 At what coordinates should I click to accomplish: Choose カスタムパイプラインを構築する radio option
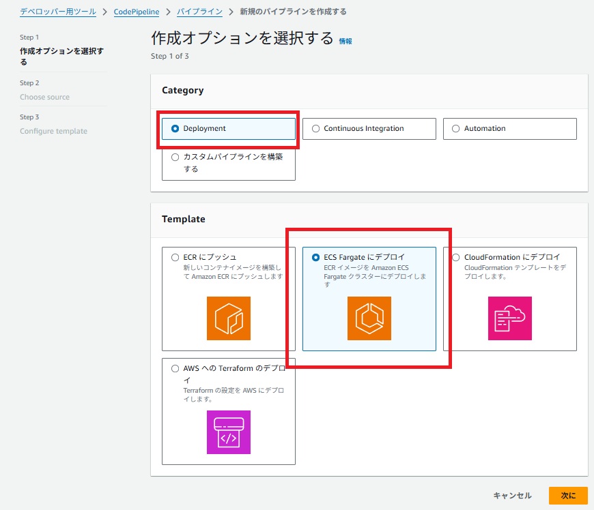[x=175, y=157]
